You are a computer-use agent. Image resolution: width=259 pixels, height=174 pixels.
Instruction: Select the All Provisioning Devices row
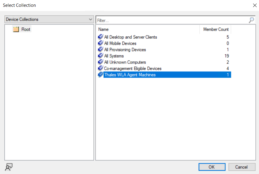164,50
